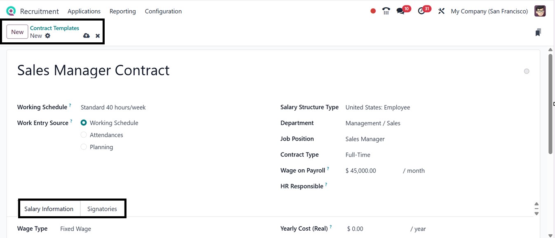This screenshot has height=238, width=555.
Task: Select the Attendances radio option
Action: coord(84,135)
